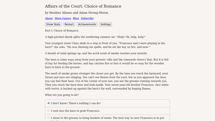This screenshot has height=121, width=215.
Task: Choose the "rush into the barn" radio button
Action: coord(49,111)
